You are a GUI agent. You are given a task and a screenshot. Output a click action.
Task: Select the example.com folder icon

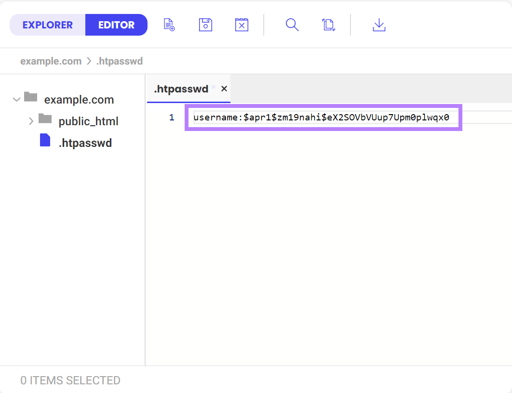point(30,96)
